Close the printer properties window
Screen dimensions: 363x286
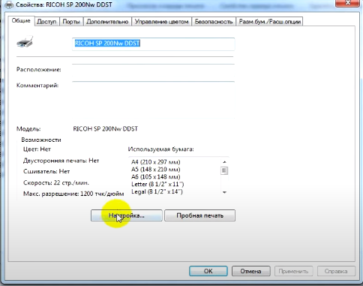(x=348, y=3)
